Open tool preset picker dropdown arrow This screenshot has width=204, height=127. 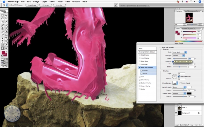coord(6,5)
